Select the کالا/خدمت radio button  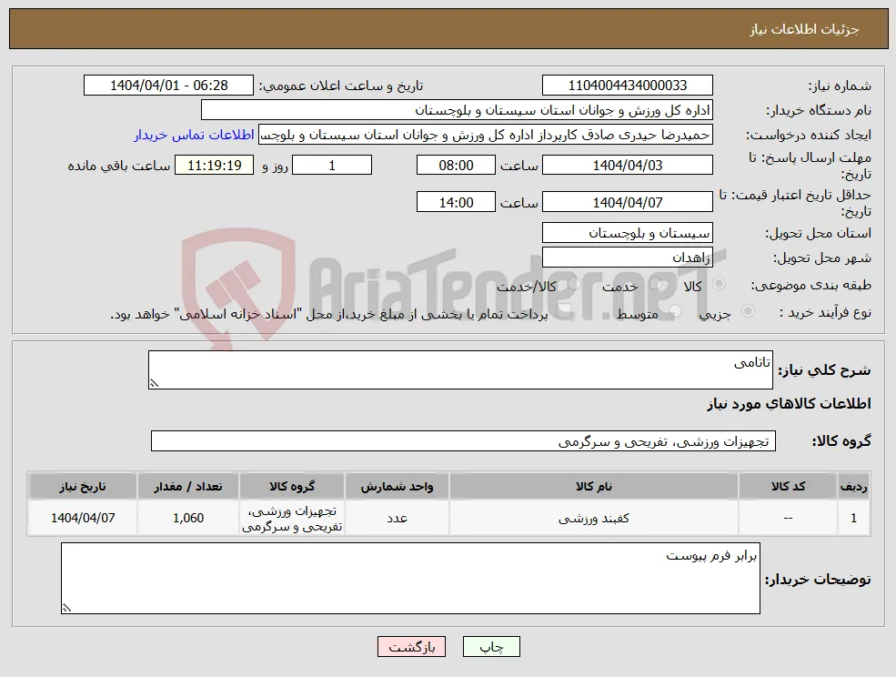[x=573, y=284]
